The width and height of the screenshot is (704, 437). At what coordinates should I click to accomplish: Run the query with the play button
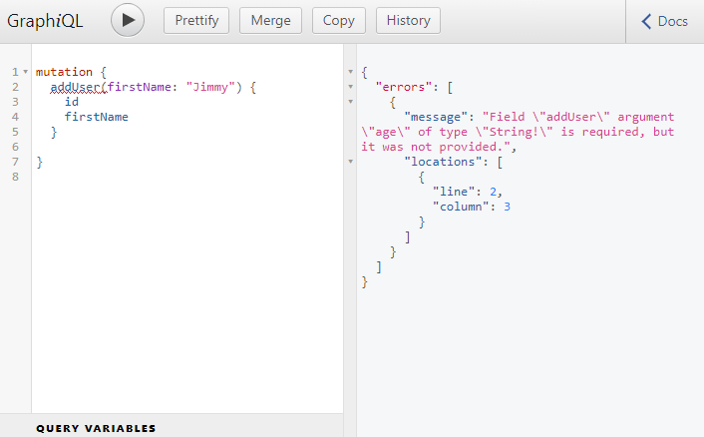(x=128, y=21)
